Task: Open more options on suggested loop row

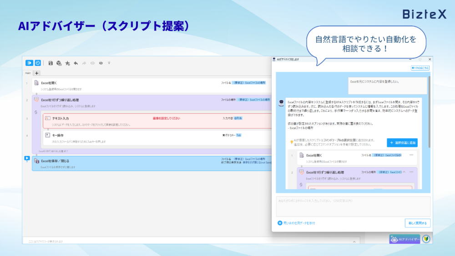Action: tap(411, 172)
